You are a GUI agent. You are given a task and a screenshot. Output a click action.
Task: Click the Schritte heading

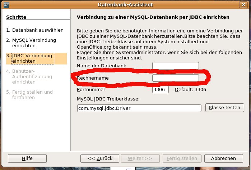pos(16,17)
